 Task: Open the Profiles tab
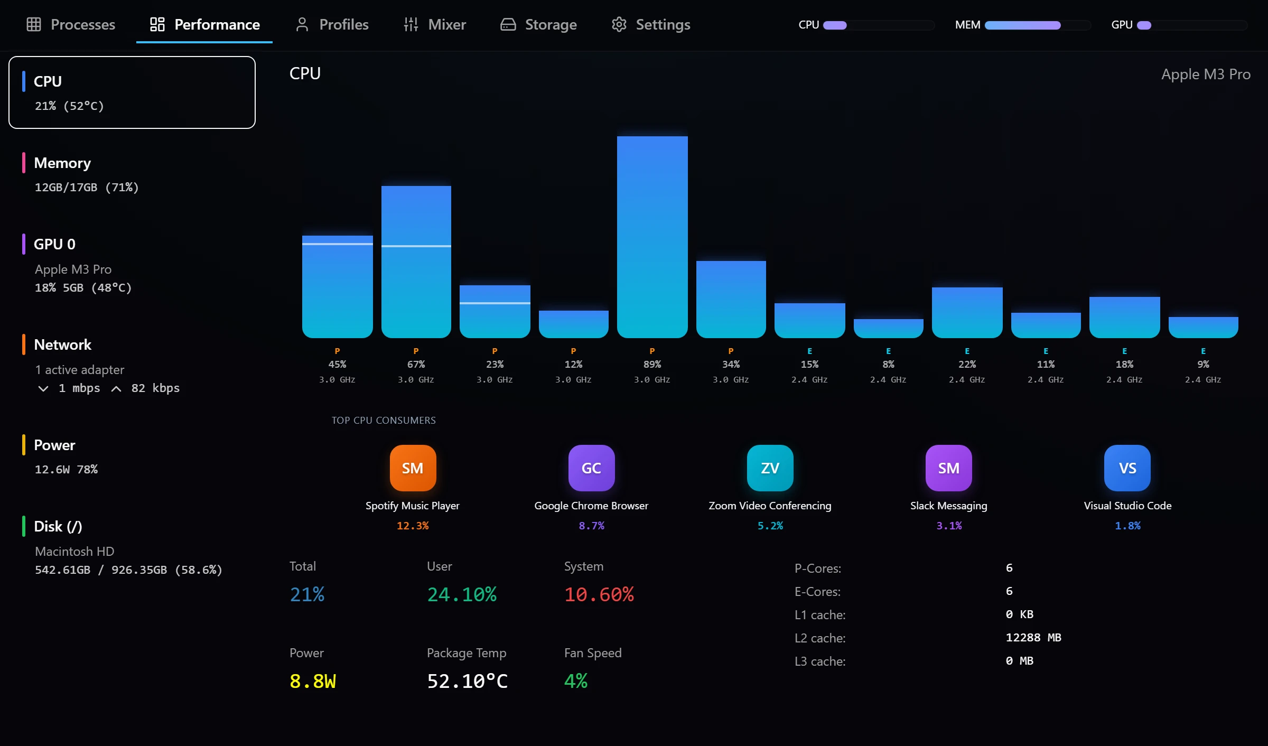pos(332,24)
